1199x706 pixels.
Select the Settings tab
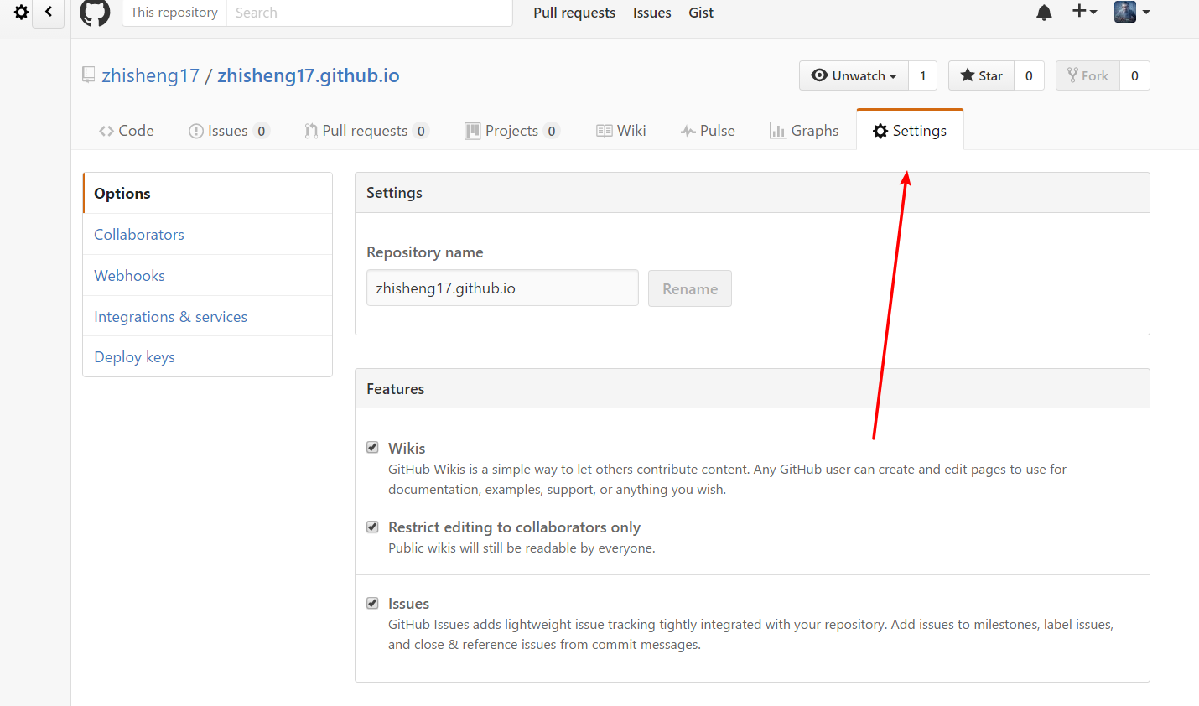(910, 131)
